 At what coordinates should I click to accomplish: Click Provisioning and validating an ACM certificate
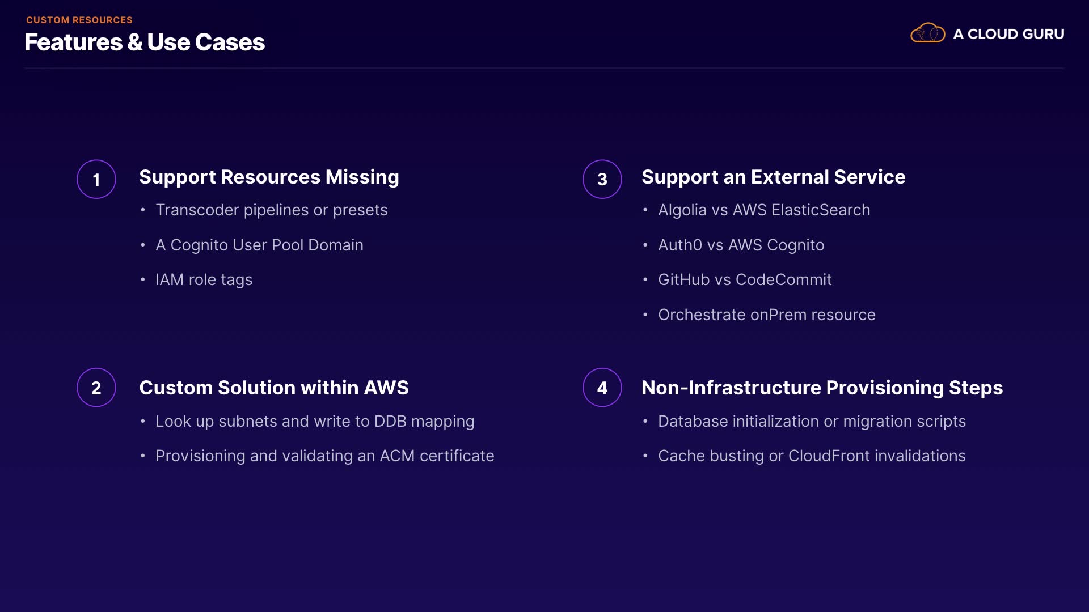pyautogui.click(x=324, y=456)
